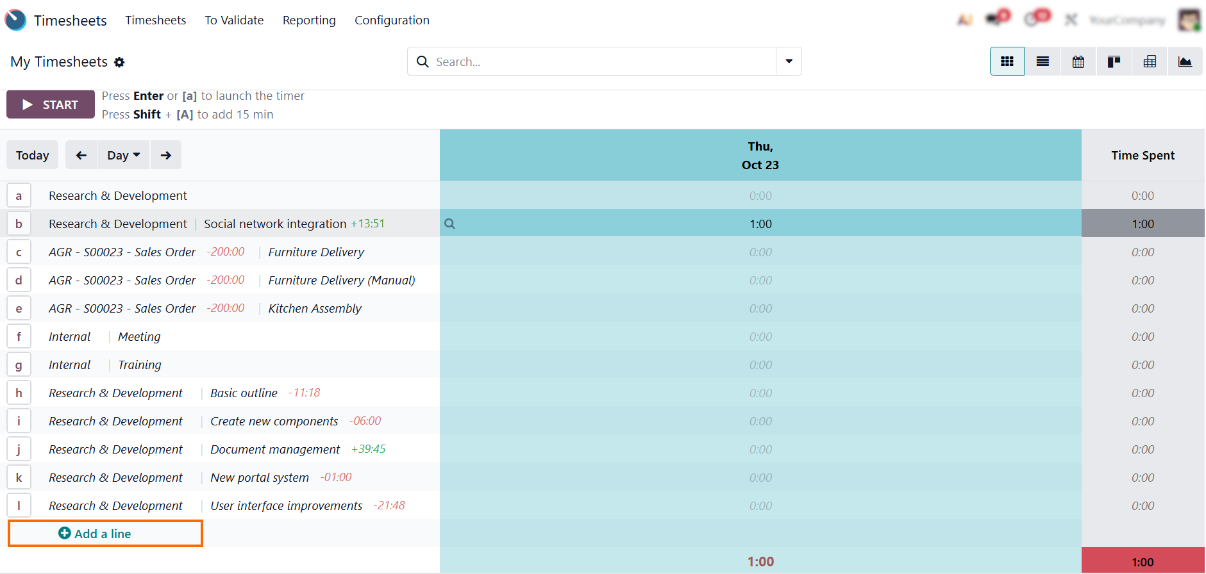Viewport: 1206px width, 574px height.
Task: Switch to the calendar view
Action: pyautogui.click(x=1078, y=61)
